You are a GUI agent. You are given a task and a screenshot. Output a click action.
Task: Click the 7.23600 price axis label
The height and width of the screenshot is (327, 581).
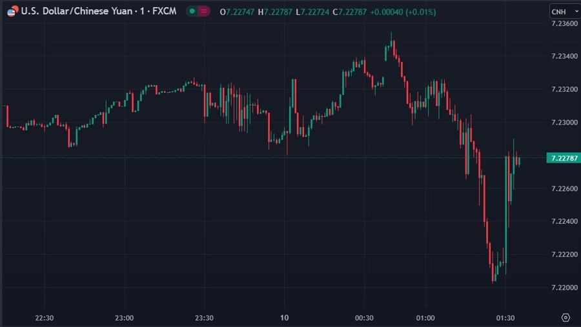coord(564,24)
